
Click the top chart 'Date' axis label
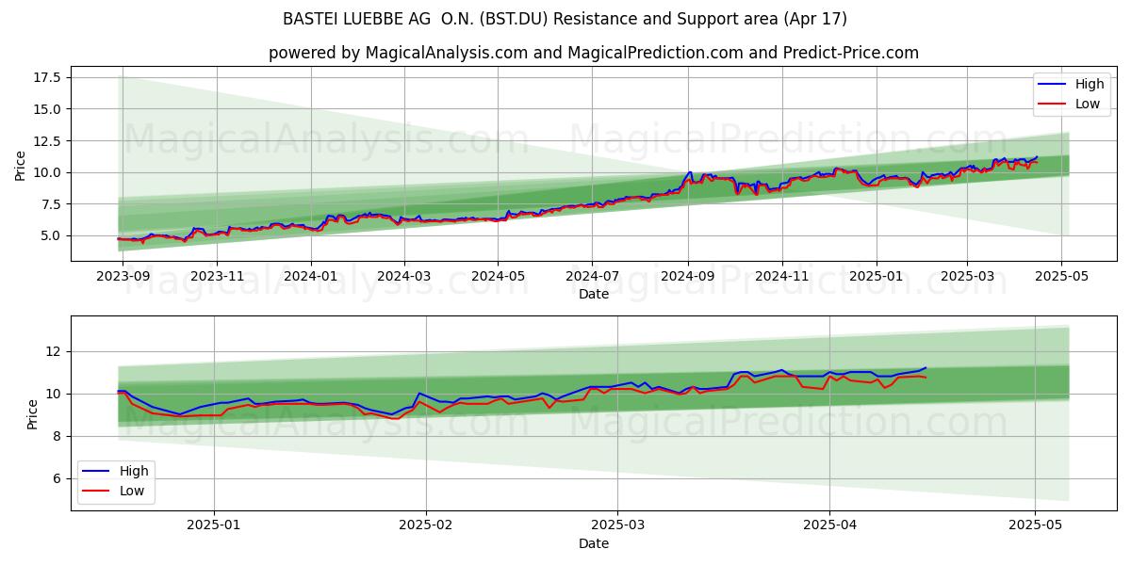[x=594, y=294]
